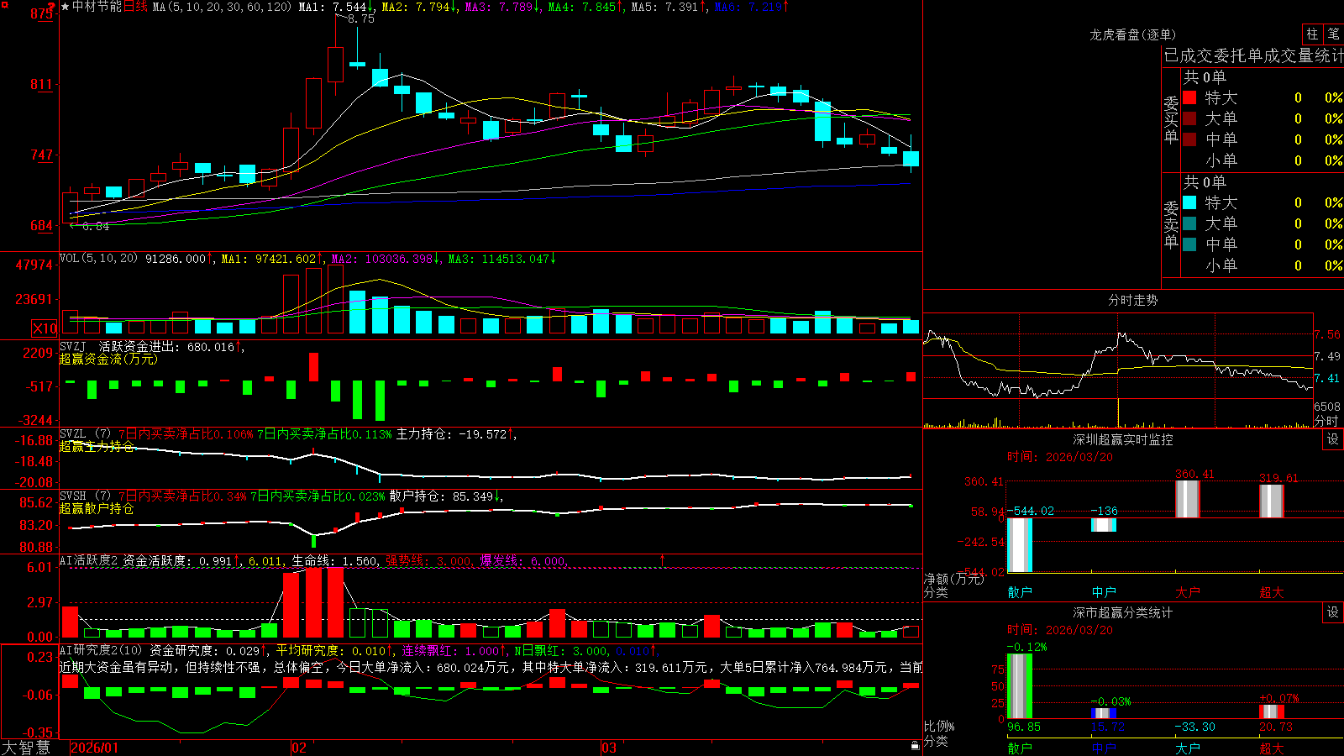Click 活跃资金进出: 680.016 value
The height and width of the screenshot is (756, 1344).
166,346
